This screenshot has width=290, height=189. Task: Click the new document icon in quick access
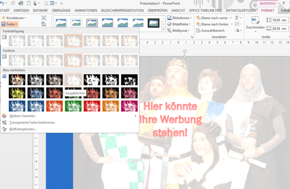pos(29,3)
